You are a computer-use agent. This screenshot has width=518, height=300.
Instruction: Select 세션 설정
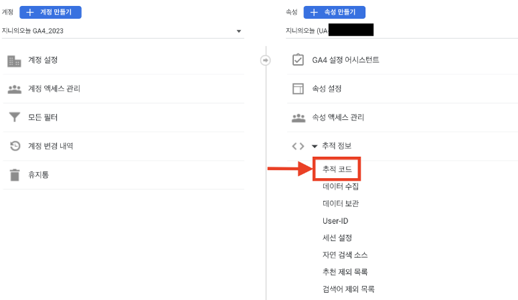tap(337, 238)
